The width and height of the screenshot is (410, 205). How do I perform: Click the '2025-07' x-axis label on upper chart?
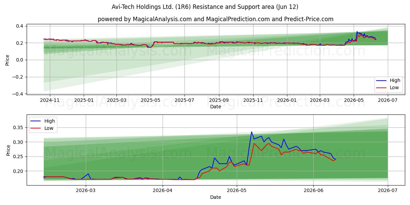[184, 100]
